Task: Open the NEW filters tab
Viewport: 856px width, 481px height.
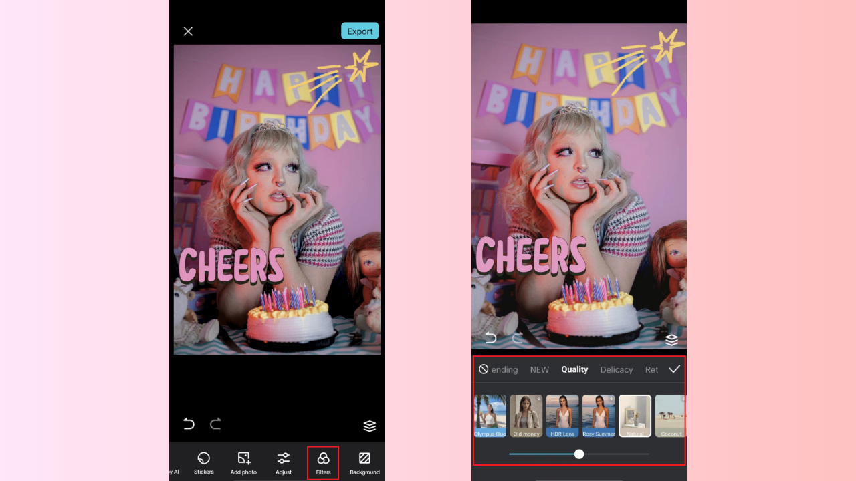Action: pyautogui.click(x=539, y=369)
